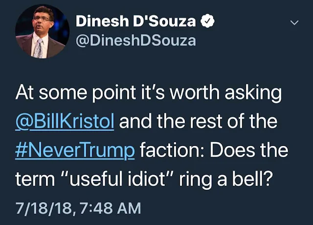313x225 pixels.
Task: Open the tweet options chevron menu
Action: (x=294, y=22)
